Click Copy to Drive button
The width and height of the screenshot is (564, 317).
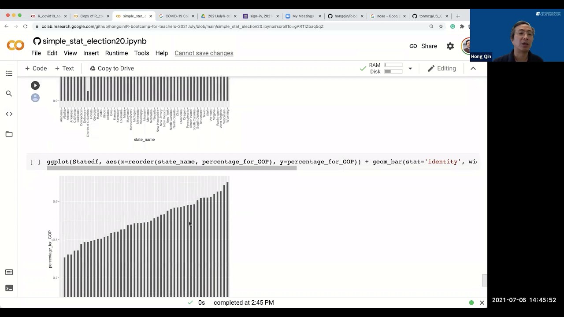pyautogui.click(x=112, y=69)
